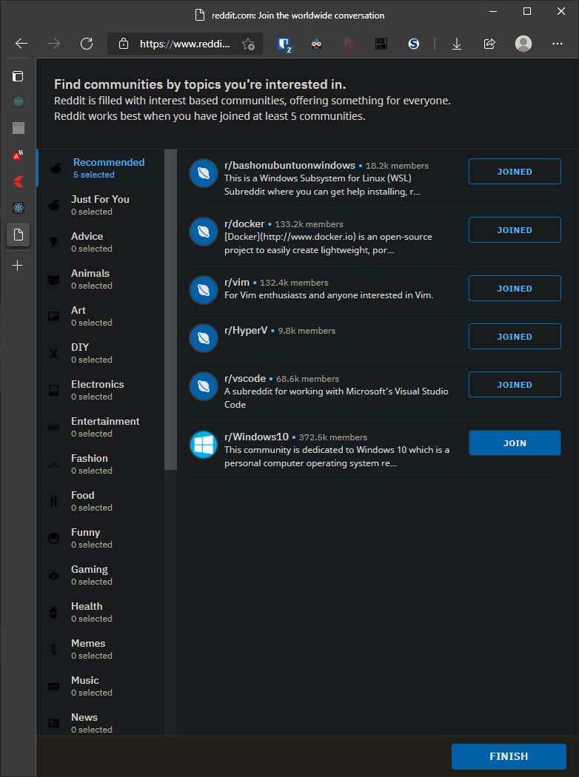Image resolution: width=579 pixels, height=777 pixels.
Task: Select the Advice category
Action: [x=101, y=242]
